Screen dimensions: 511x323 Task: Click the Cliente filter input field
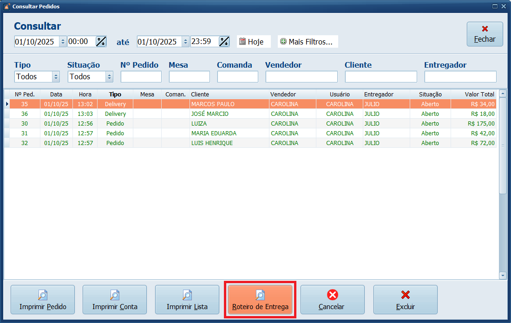381,77
